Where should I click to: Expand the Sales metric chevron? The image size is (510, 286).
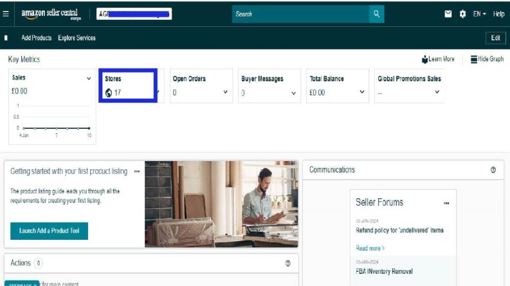point(89,78)
